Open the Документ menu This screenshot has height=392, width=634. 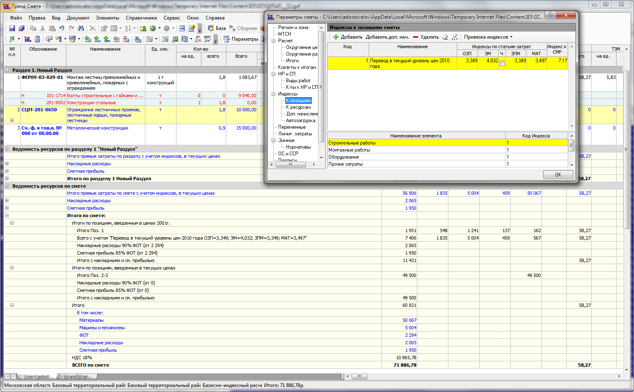point(78,18)
